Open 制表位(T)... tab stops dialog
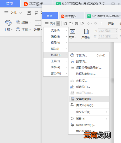Screen dimensions: 121x143 (89, 87)
